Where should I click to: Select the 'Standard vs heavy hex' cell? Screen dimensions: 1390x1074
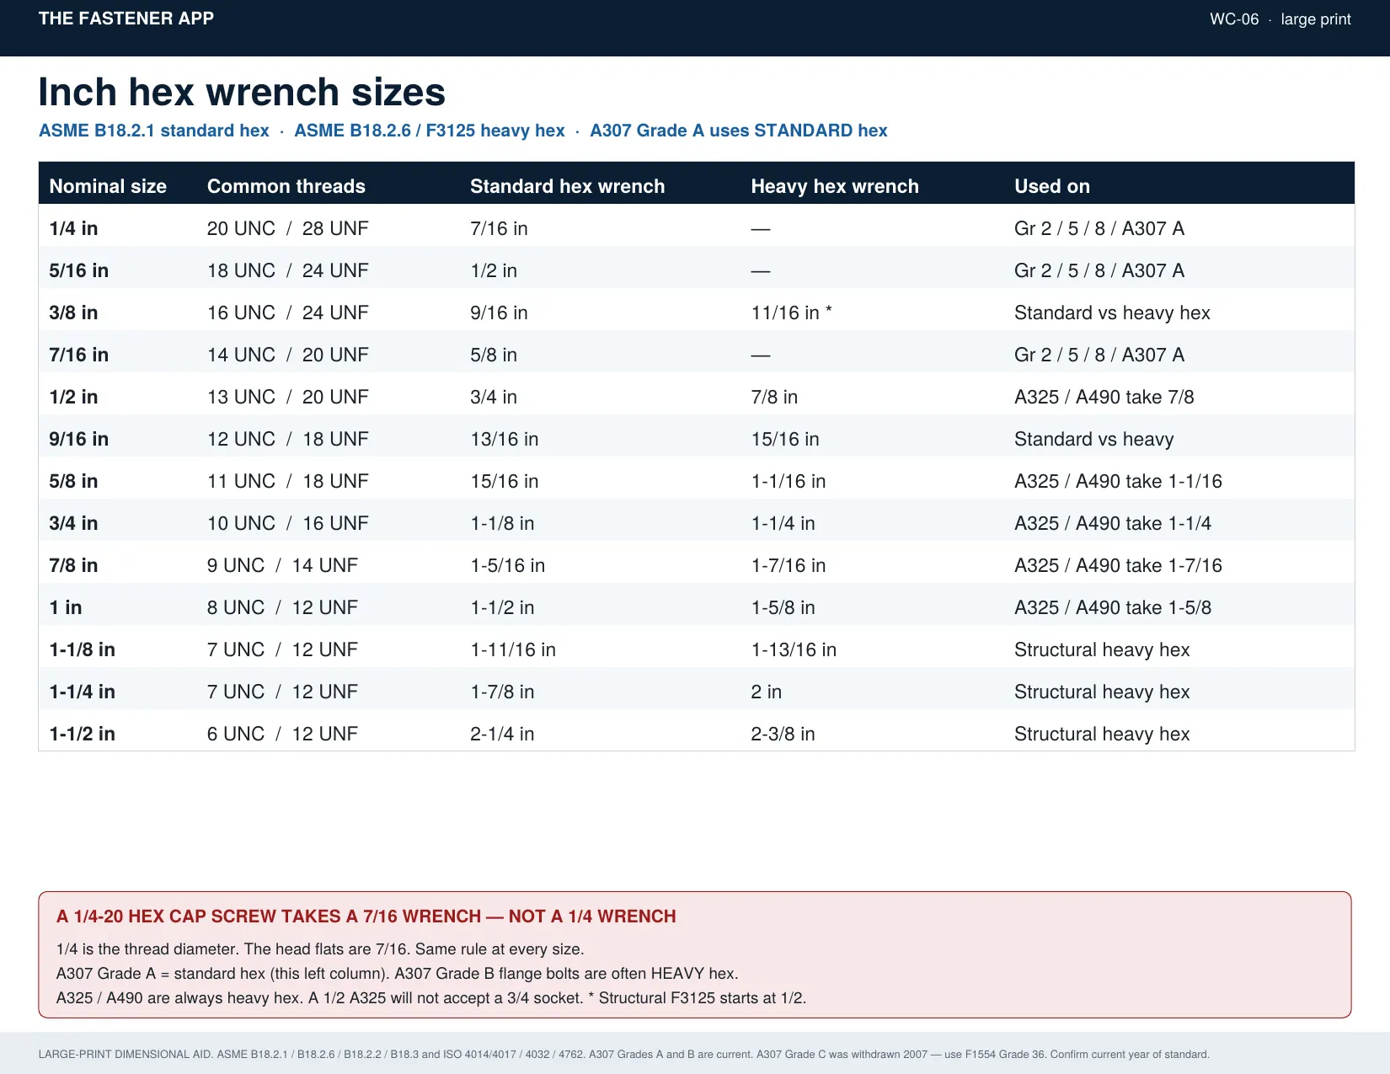coord(1112,313)
